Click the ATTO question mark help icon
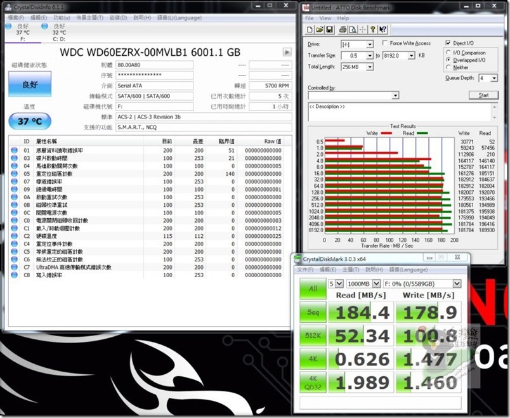Screen dimensions: 510x418 click(373, 30)
